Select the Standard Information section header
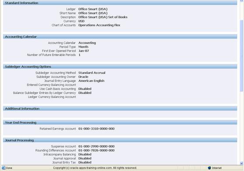Image resolution: width=244 pixels, height=171 pixels. click(120, 3)
